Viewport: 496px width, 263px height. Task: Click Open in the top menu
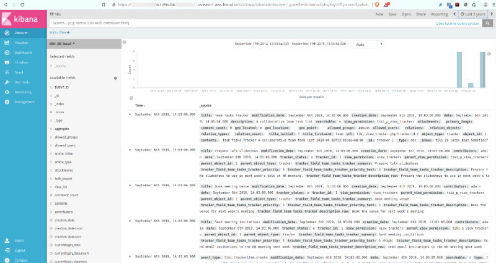coord(406,14)
